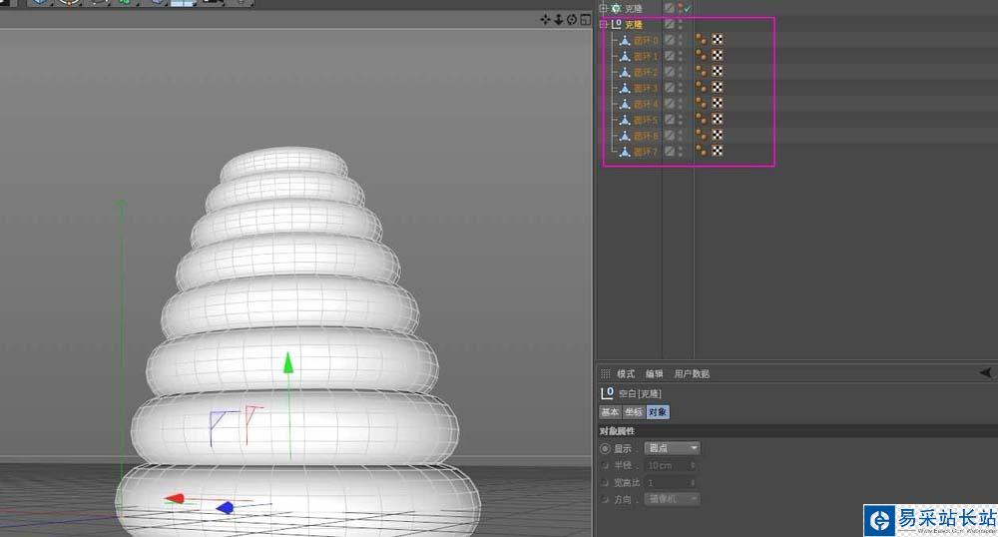The image size is (998, 537).
Task: Toggle visibility dots of 圆环.0
Action: tap(680, 40)
